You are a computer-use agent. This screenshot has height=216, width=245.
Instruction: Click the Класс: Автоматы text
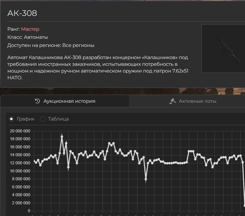[28, 37]
